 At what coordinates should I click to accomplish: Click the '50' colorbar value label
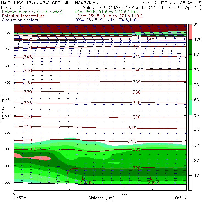pyautogui.click(x=196, y=115)
